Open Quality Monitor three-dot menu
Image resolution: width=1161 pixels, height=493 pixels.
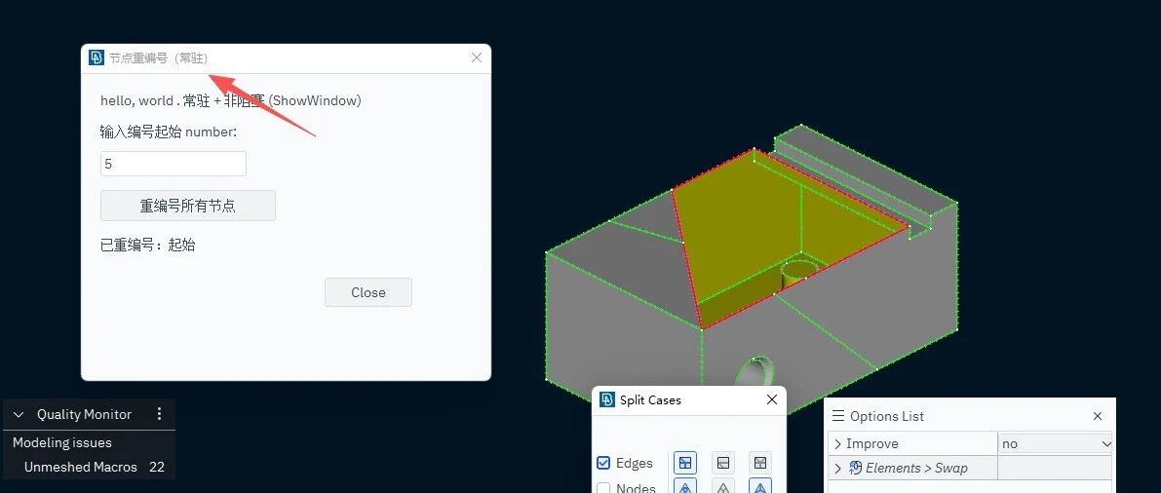[159, 414]
